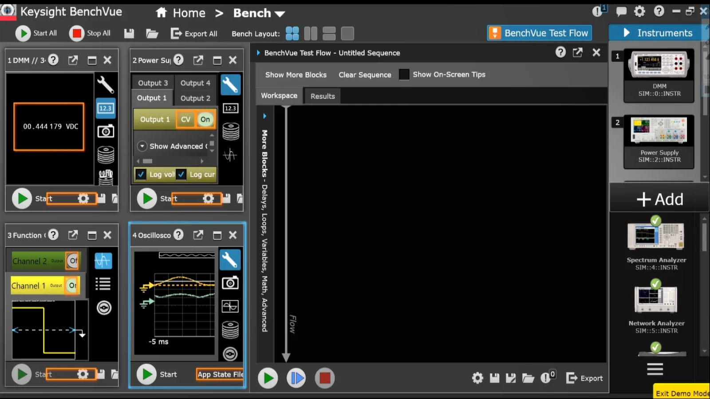Save the bench with the floppy icon
The width and height of the screenshot is (710, 399).
point(129,33)
